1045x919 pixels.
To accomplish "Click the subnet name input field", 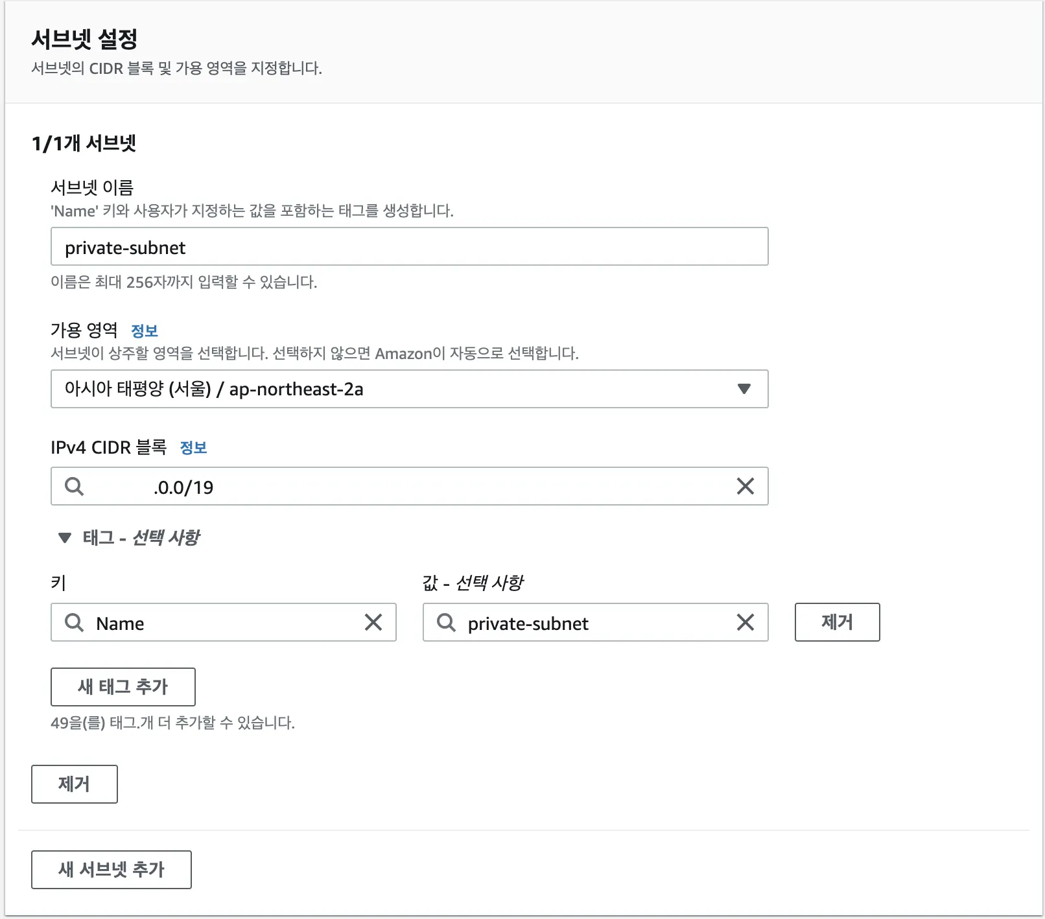I will 408,247.
